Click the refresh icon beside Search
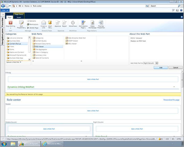Image resolution: width=184 pixels, height=147 pixels. [x=147, y=6]
